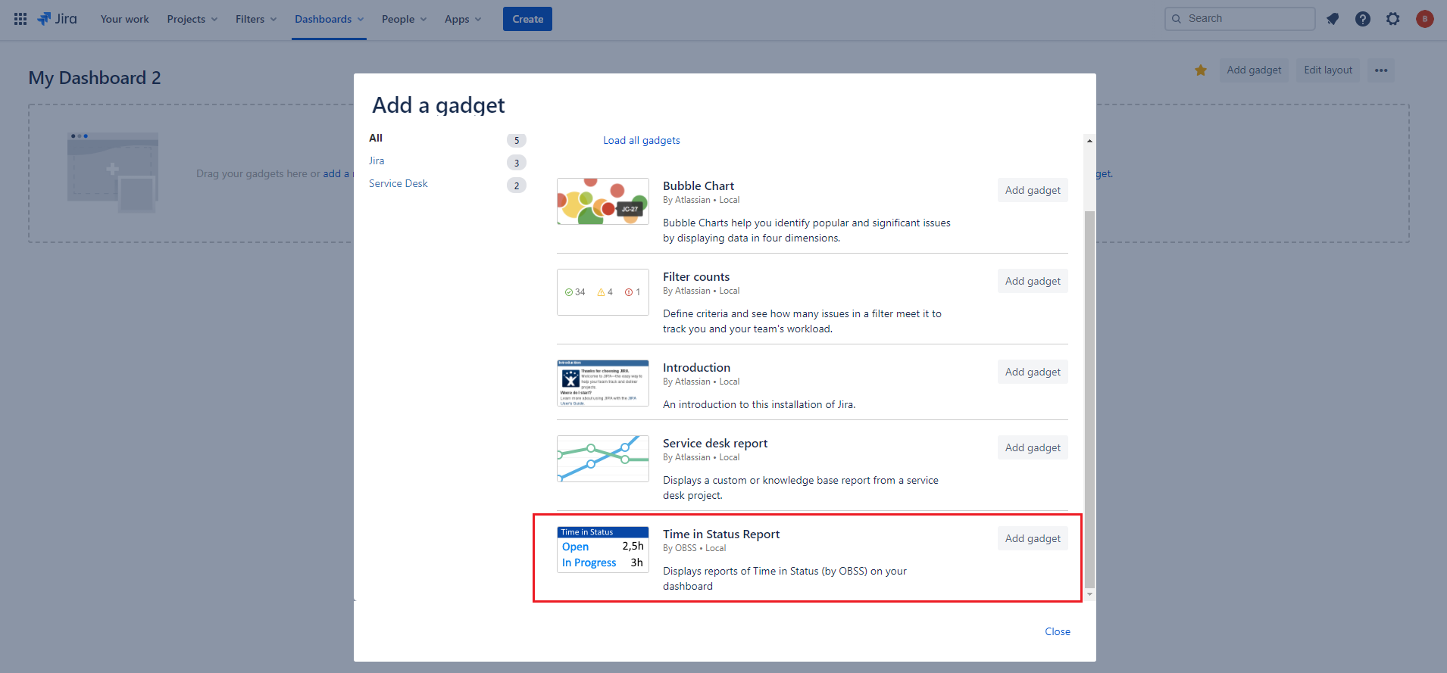
Task: Open the help question mark icon
Action: point(1363,19)
